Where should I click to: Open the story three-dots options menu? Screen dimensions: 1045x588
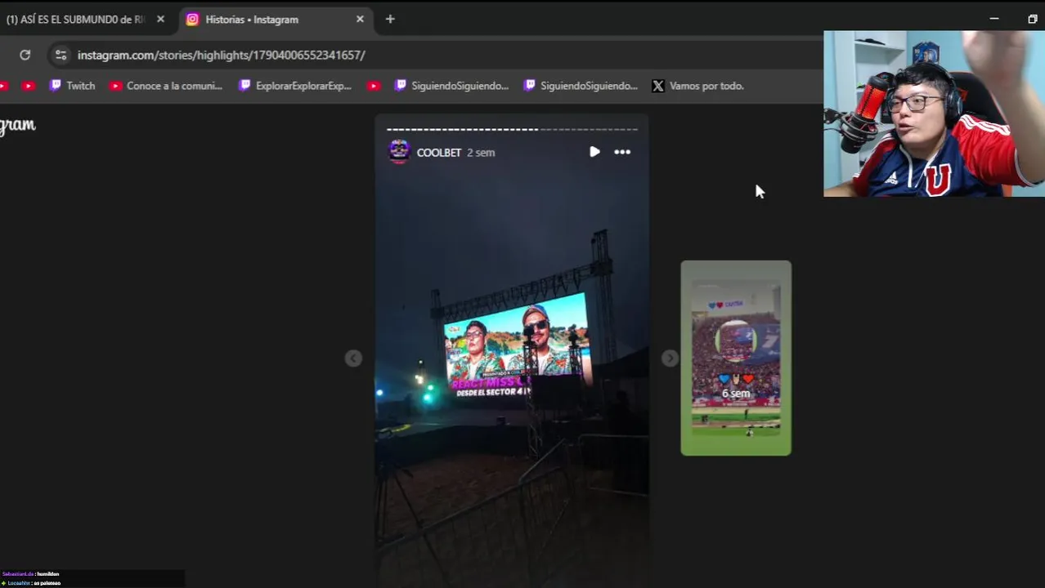pyautogui.click(x=622, y=152)
